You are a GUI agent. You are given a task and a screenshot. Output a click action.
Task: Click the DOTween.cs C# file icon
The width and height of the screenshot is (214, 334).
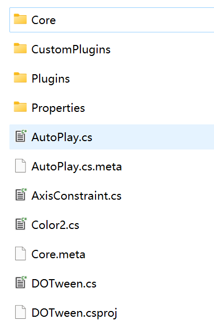tap(21, 282)
